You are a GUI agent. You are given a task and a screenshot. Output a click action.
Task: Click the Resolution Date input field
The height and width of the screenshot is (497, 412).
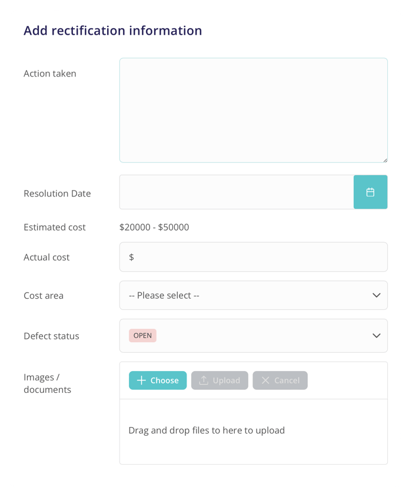(235, 192)
